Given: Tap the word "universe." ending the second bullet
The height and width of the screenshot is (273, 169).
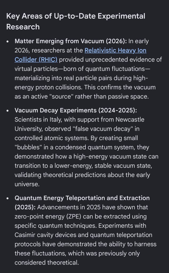Looking at the screenshot, I should [27, 184].
